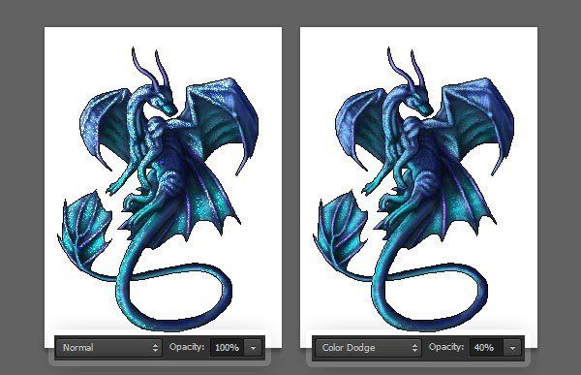Screen dimensions: 581x375
Task: Expand opacity slider arrow beside 40%
Action: pyautogui.click(x=512, y=348)
